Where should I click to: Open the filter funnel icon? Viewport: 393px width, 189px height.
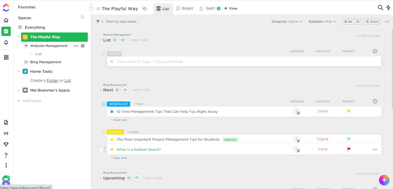(98, 21)
